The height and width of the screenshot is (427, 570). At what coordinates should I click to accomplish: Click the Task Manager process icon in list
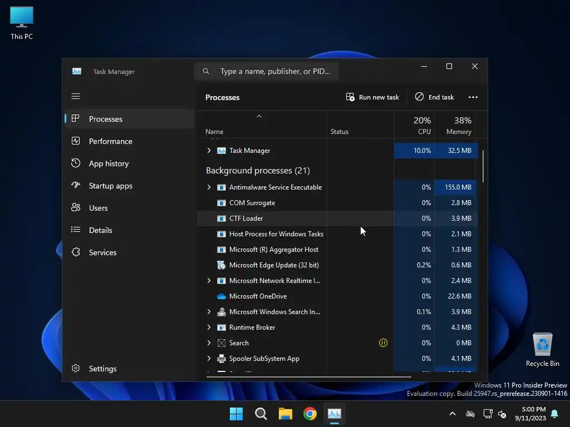point(222,150)
